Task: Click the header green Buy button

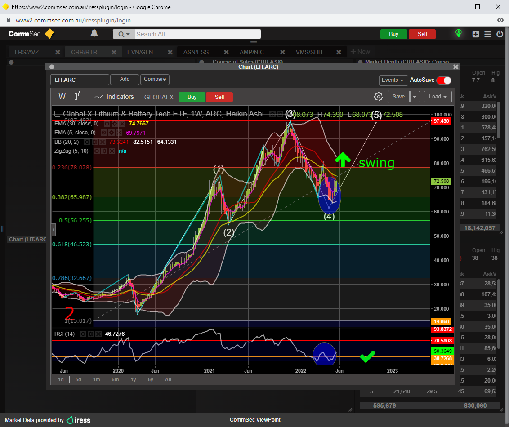Action: tap(393, 34)
